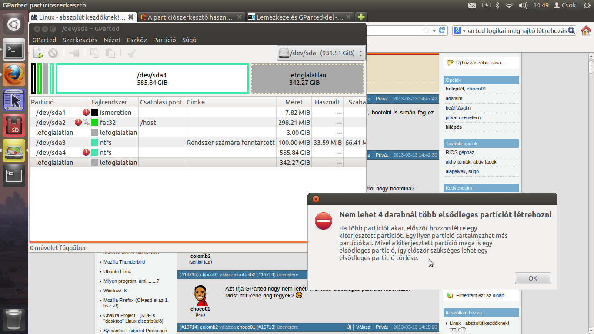Click the resize/move partition toolbar icon

click(74, 53)
